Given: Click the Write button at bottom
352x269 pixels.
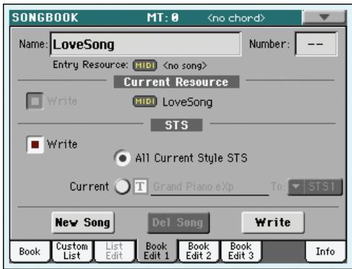Looking at the screenshot, I should tap(272, 222).
